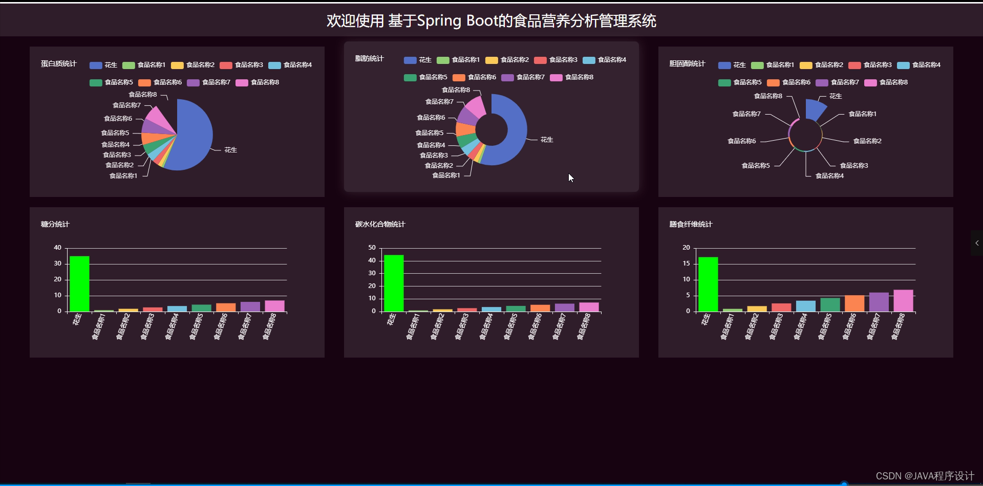The height and width of the screenshot is (486, 983).
Task: Toggle 花生 legend in 脂肪统计 chart
Action: [x=418, y=60]
